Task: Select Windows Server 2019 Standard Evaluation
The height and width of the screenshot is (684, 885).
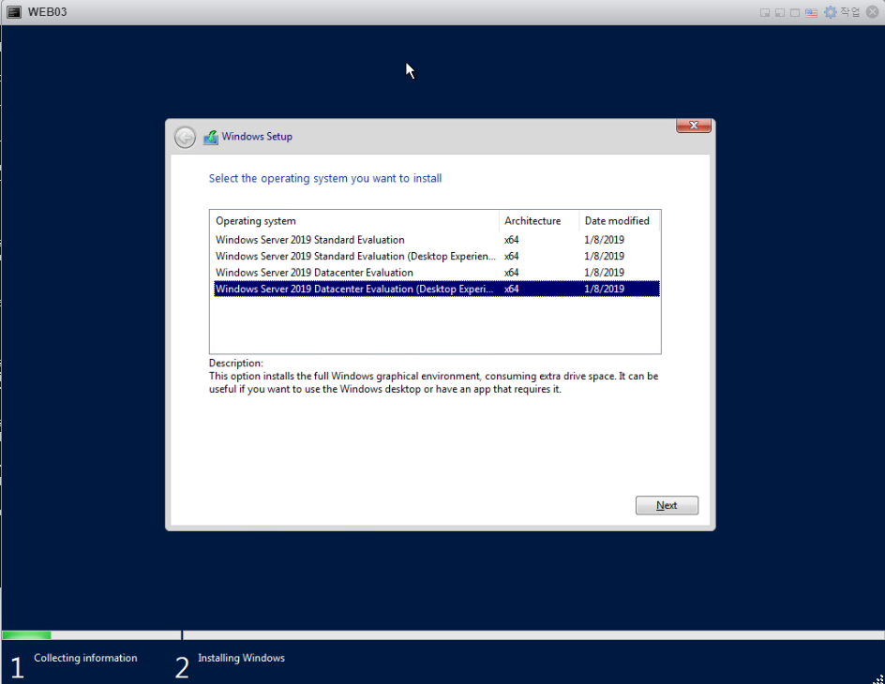Action: point(436,240)
